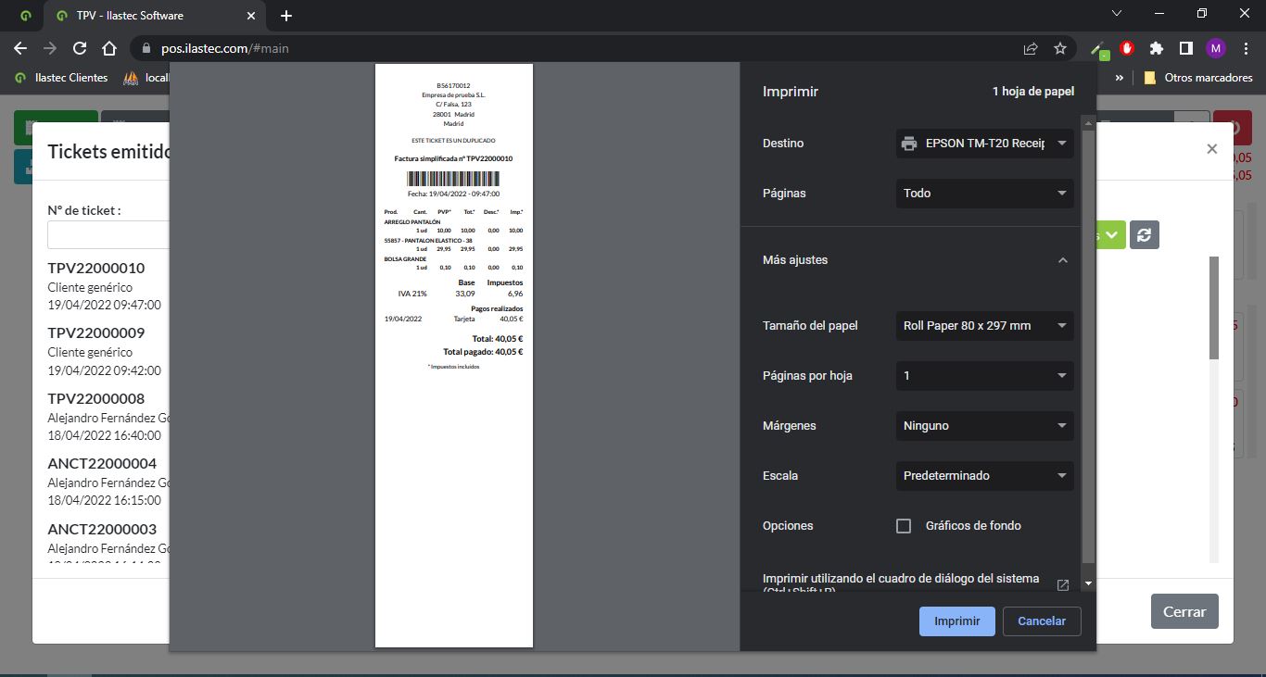Collapse the Más ajustes section
Image resolution: width=1266 pixels, height=677 pixels.
1063,260
